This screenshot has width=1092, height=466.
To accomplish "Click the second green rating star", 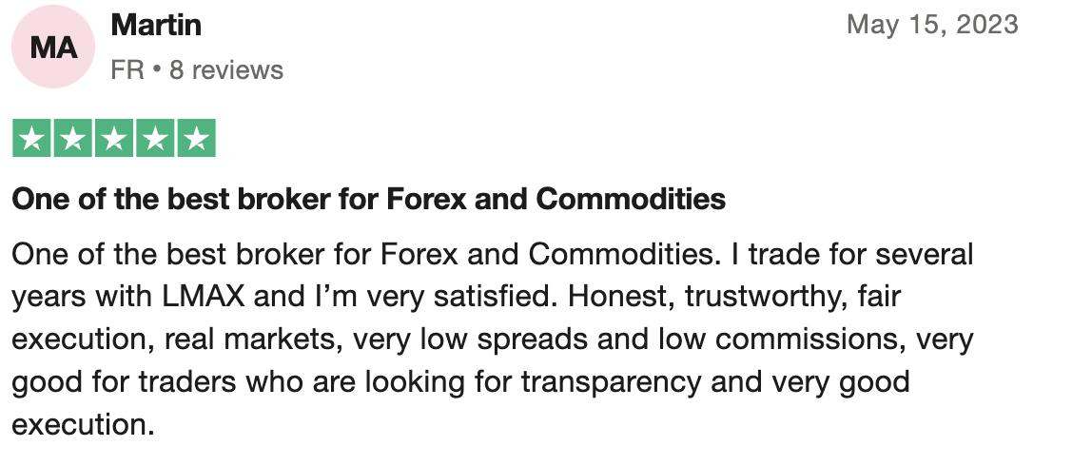I will (x=72, y=138).
